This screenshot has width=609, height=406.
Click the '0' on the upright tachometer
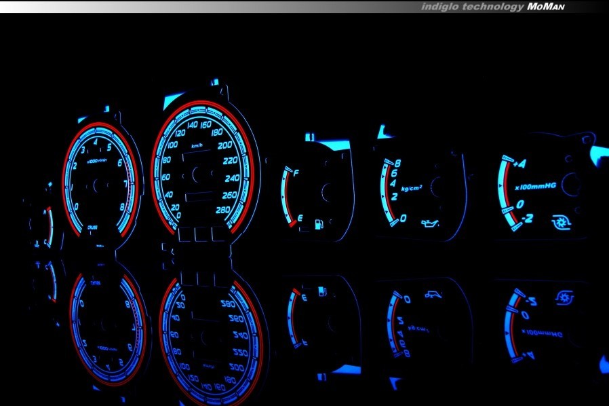pyautogui.click(x=76, y=206)
